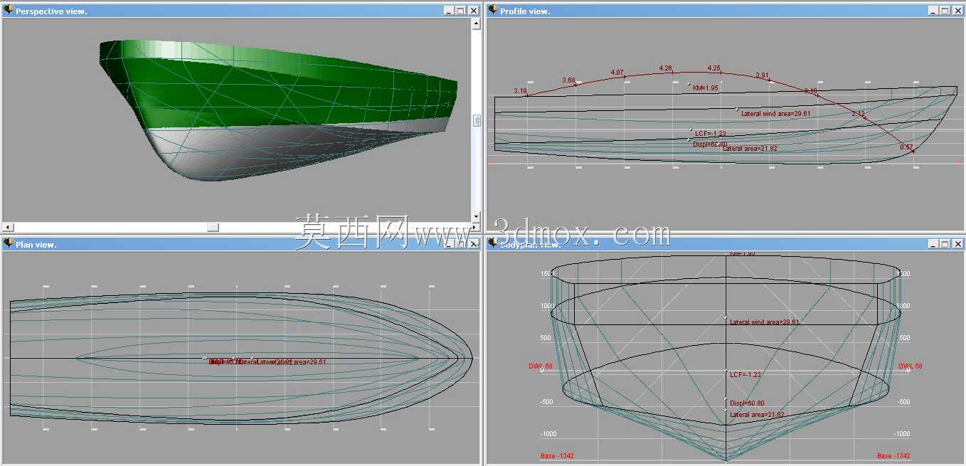Click left scale value '1500' in Bodyplan
Screen dimensions: 966x466
coord(547,274)
